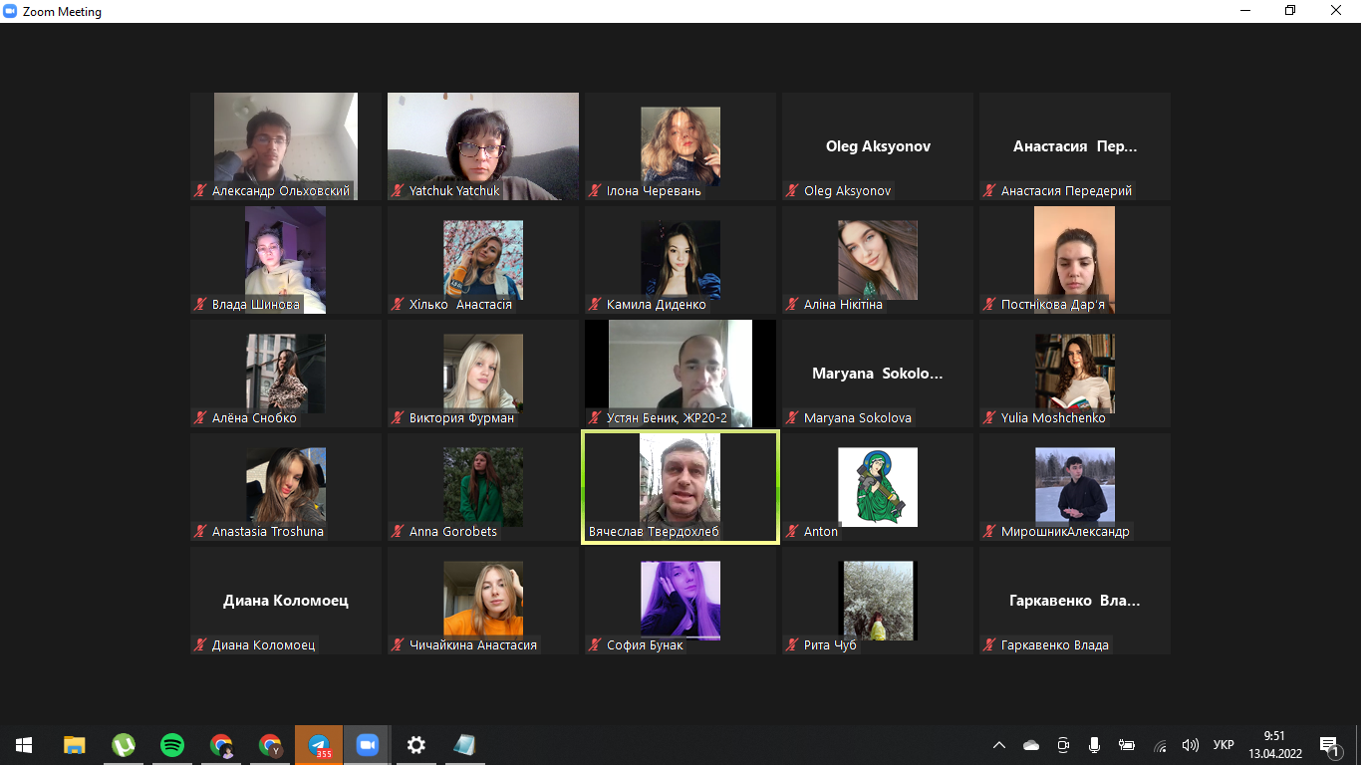The image size is (1361, 765).
Task: Click muted mic icon beside Влада Шинова
Action: 200,304
